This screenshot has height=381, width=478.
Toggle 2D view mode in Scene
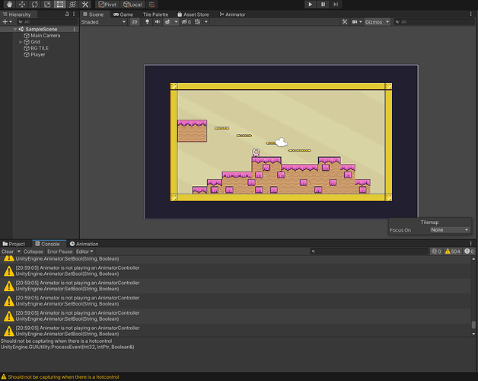[x=135, y=22]
